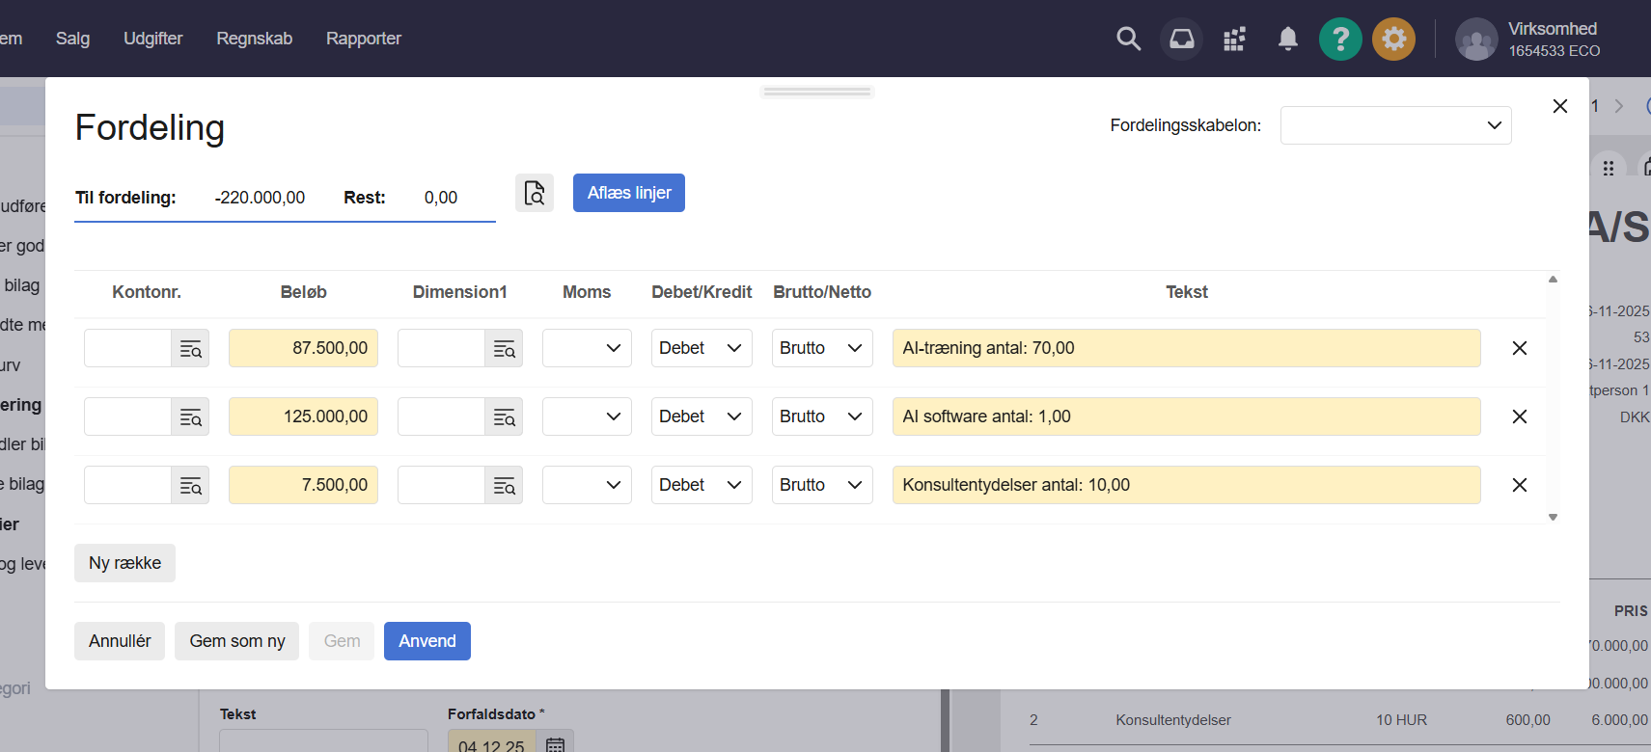Show notifications via bell icon
1651x752 pixels.
point(1287,39)
